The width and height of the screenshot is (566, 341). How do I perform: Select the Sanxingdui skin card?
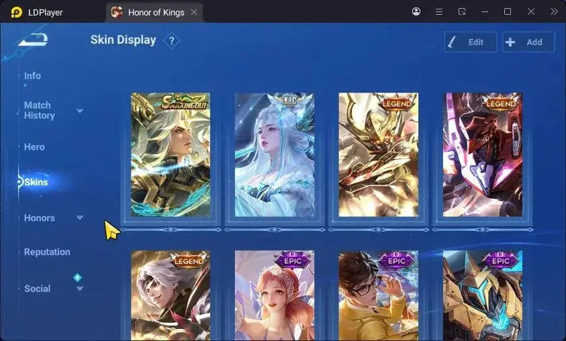171,155
